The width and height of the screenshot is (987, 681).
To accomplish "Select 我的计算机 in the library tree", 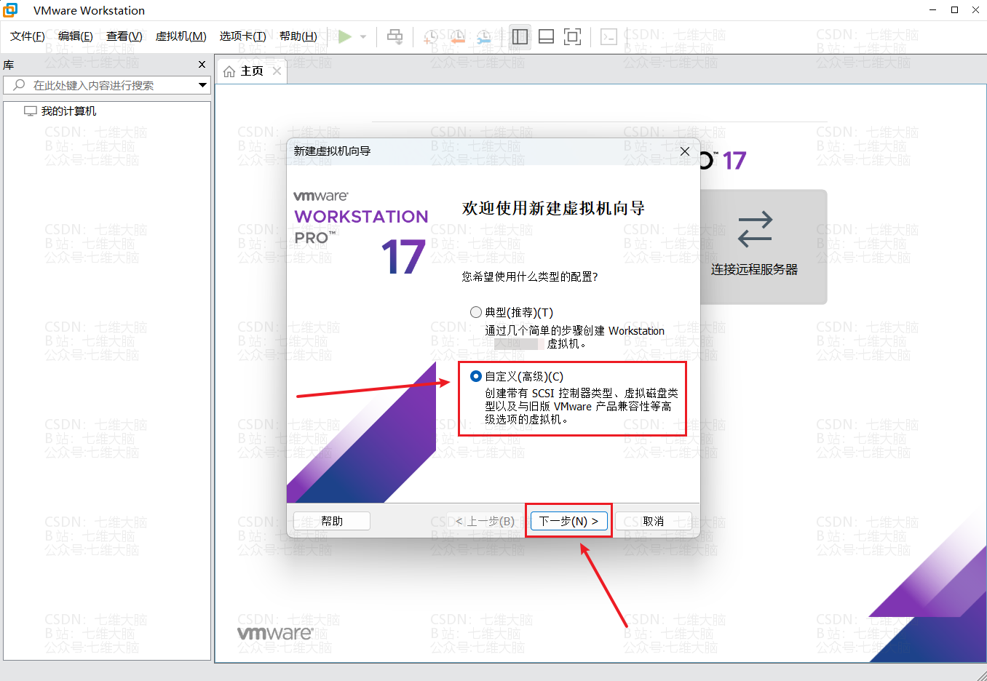I will click(x=68, y=111).
